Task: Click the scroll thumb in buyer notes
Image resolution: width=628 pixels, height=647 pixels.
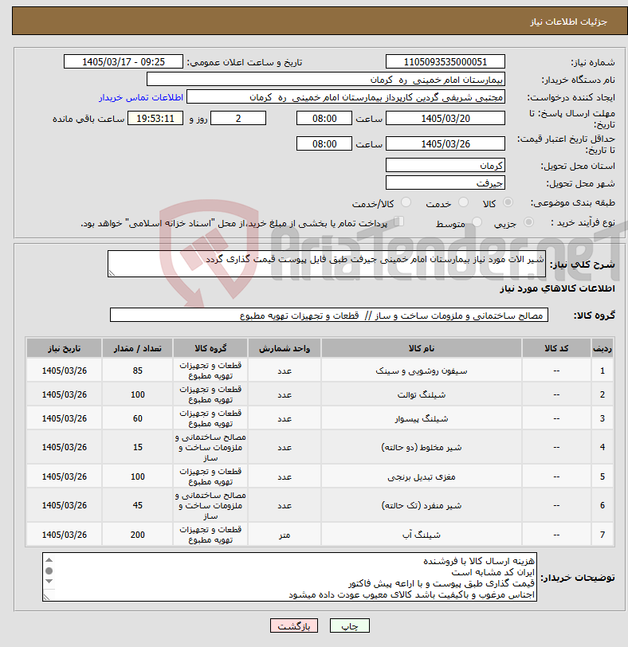Action: 49,571
